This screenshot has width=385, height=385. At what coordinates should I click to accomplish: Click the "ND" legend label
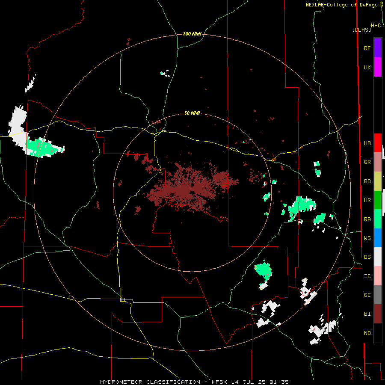click(x=367, y=333)
